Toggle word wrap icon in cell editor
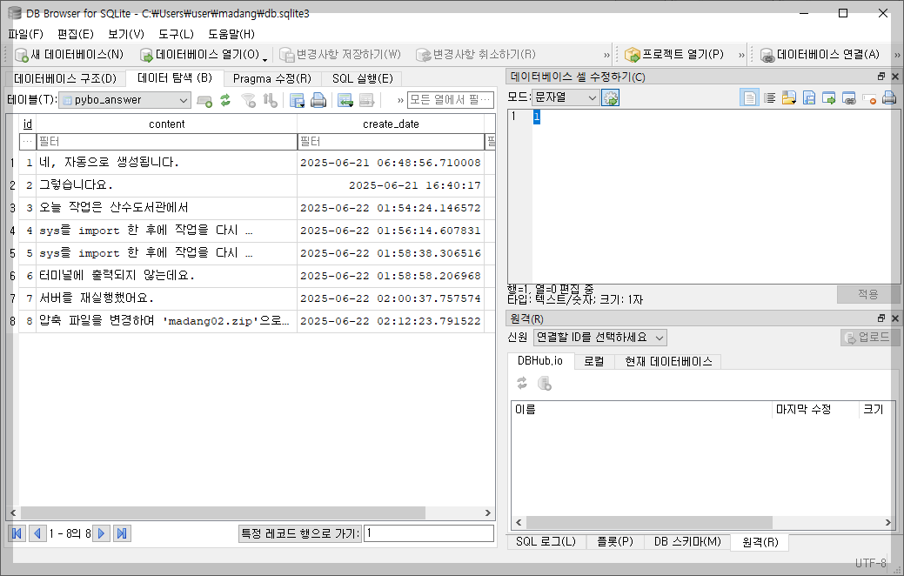The width and height of the screenshot is (904, 576). [770, 98]
